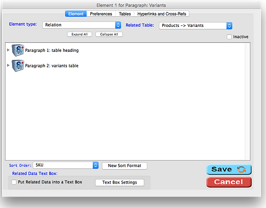Image resolution: width=266 pixels, height=208 pixels.
Task: Select Paragraph 2: variants table text
Action: click(x=52, y=66)
